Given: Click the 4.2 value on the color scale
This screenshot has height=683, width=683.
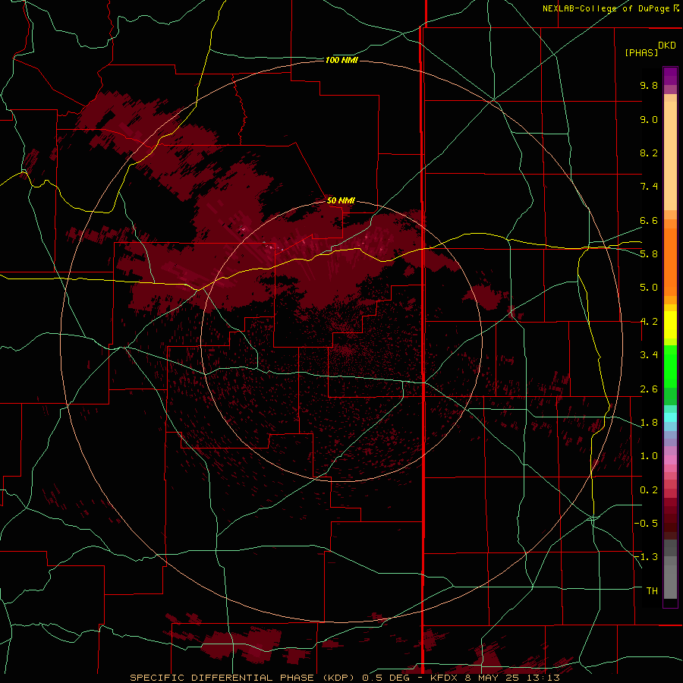Looking at the screenshot, I should (649, 322).
